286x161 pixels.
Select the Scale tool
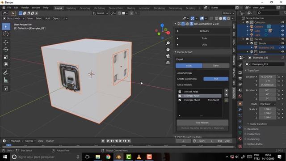tap(6, 57)
